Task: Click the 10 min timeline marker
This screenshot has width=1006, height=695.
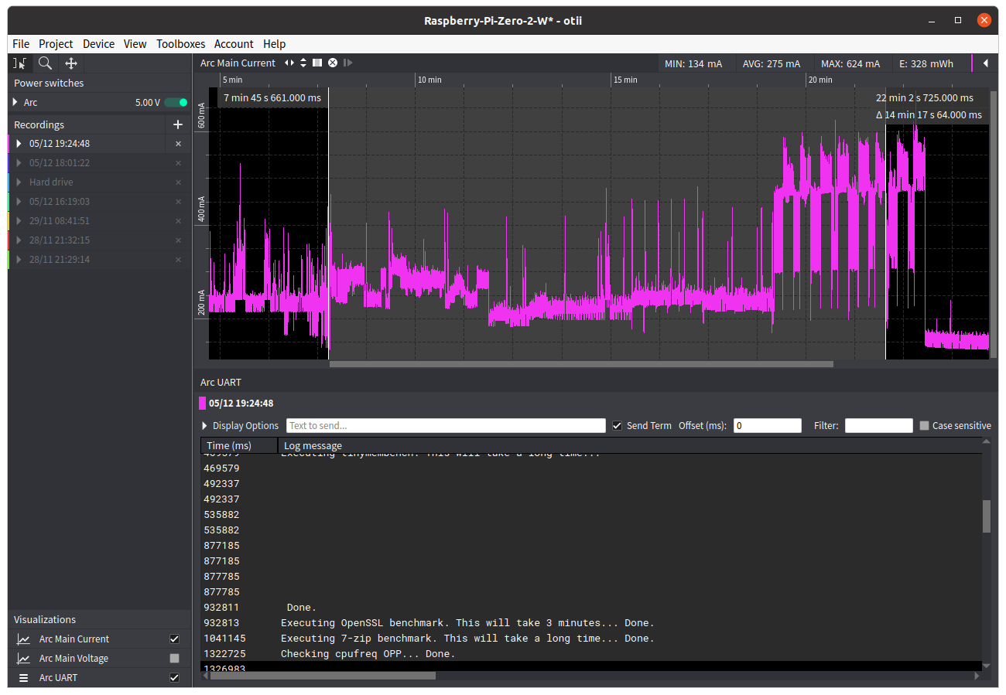Action: (429, 80)
